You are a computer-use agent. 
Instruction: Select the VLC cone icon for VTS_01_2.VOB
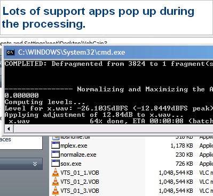(56, 182)
